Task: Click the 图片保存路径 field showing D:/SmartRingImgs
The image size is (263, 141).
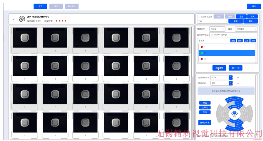Action: click(233, 35)
